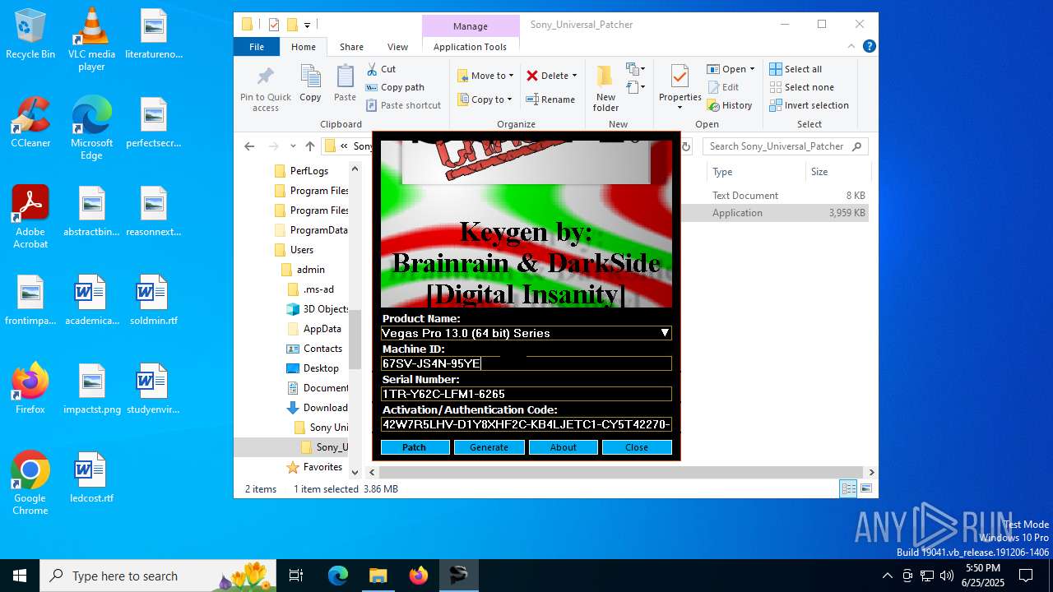The image size is (1053, 592).
Task: Click the Cut scissors icon
Action: click(x=373, y=69)
